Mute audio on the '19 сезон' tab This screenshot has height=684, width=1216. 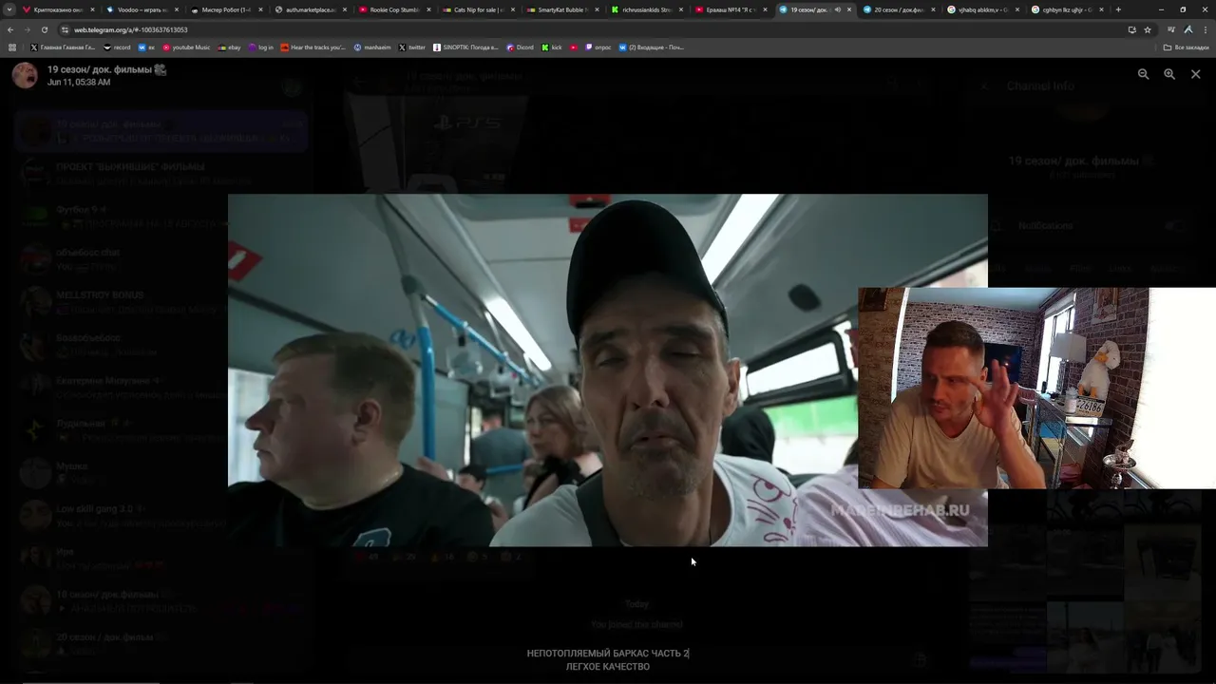pyautogui.click(x=837, y=9)
